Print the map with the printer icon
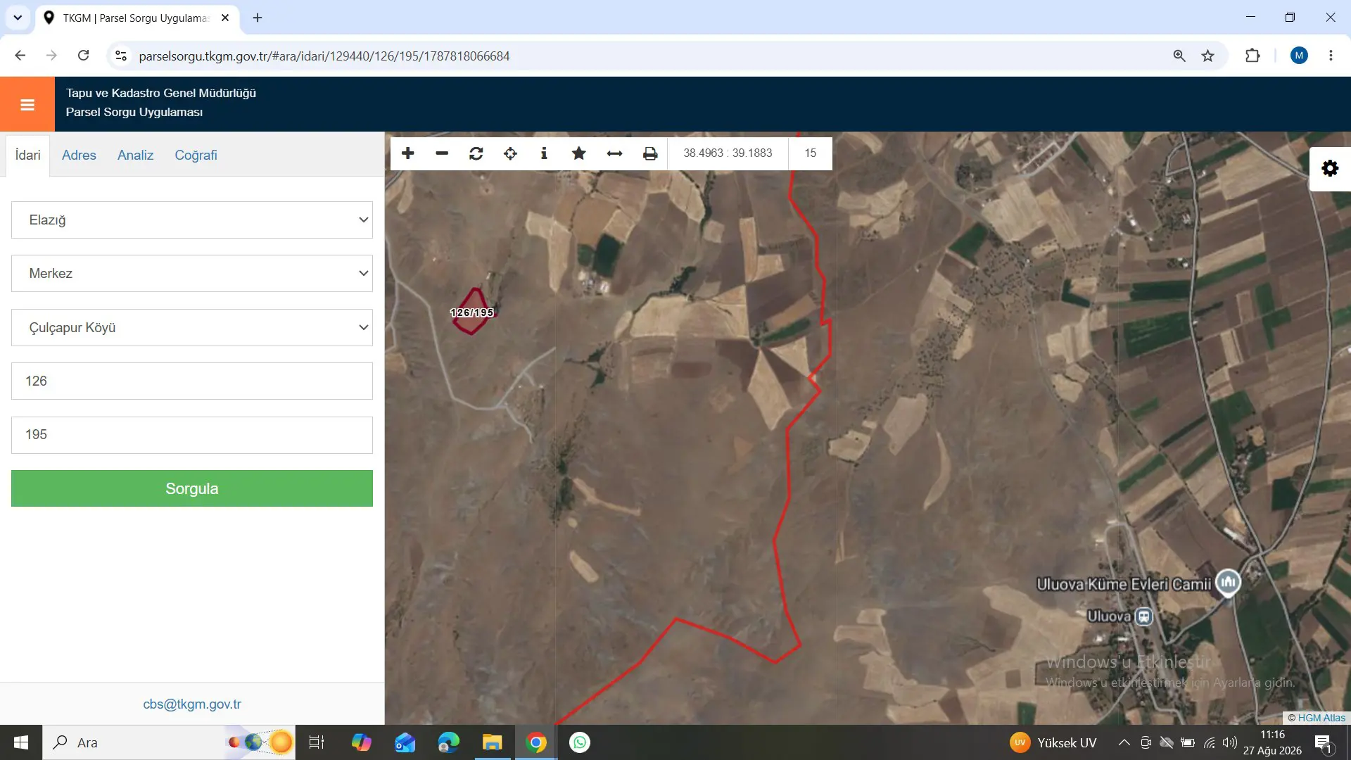Screen dimensions: 1351x760 pos(650,153)
